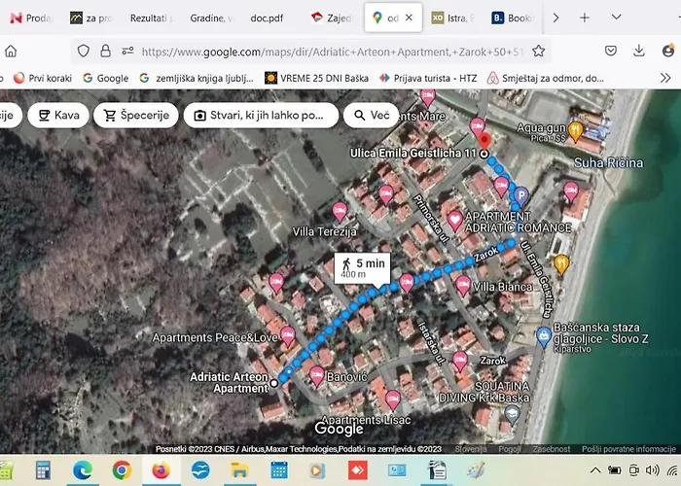
Task: Bookmark this page with the star icon
Action: click(x=538, y=51)
